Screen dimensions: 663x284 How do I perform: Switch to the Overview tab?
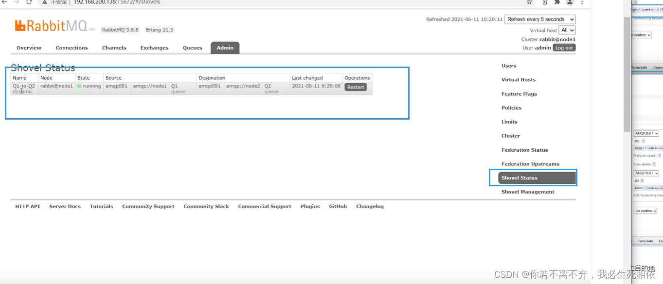[29, 48]
